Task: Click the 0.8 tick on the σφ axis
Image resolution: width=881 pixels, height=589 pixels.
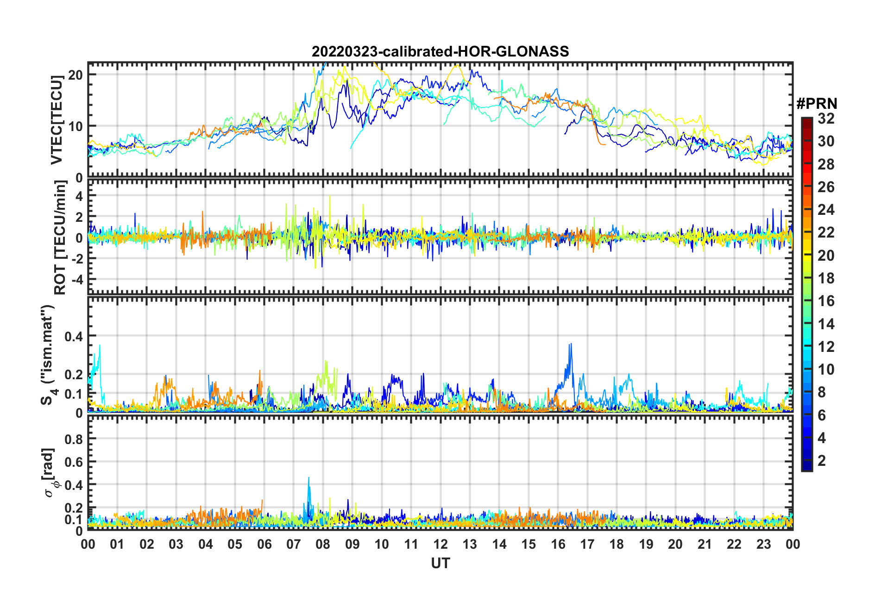Action: [74, 439]
